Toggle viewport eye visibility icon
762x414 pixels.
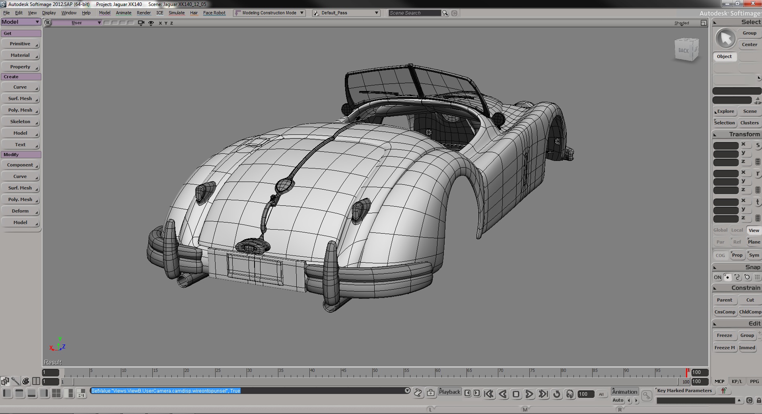pyautogui.click(x=151, y=23)
